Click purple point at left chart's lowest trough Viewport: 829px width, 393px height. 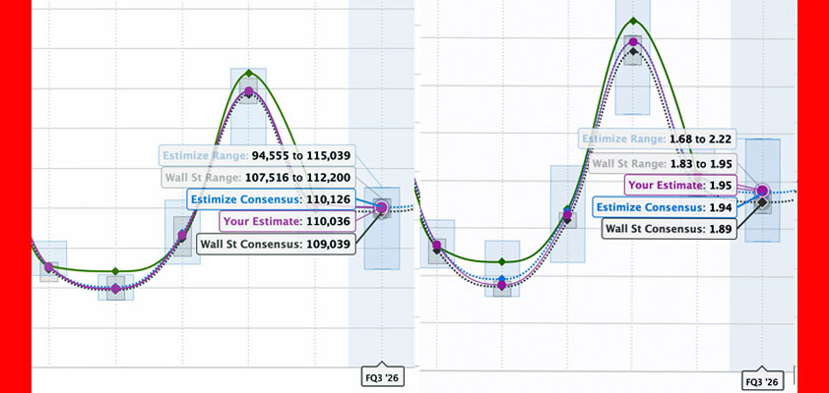point(115,289)
